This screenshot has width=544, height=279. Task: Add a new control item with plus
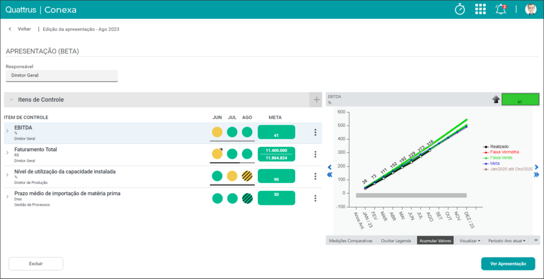point(317,100)
